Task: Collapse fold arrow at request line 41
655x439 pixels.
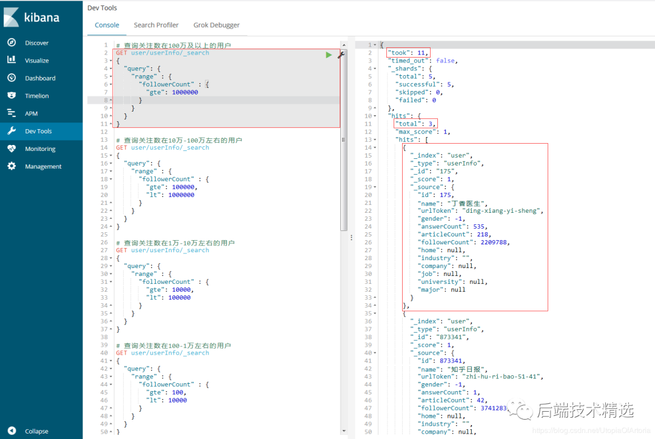Action: 111,361
